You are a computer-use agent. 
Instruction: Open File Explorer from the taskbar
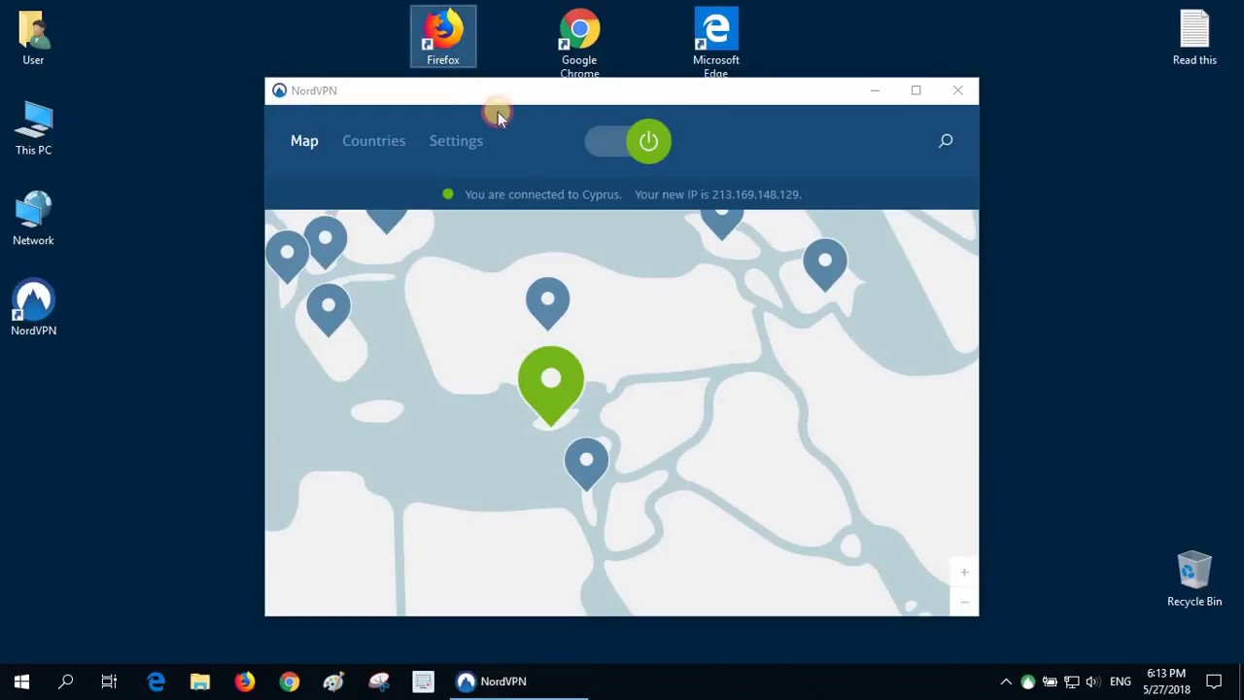[200, 682]
